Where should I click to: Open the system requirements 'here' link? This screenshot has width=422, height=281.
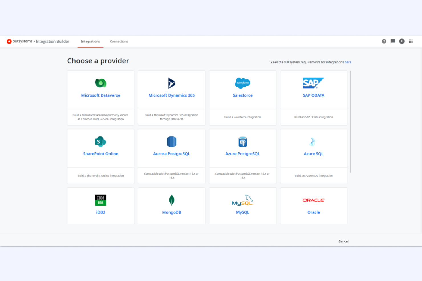348,62
